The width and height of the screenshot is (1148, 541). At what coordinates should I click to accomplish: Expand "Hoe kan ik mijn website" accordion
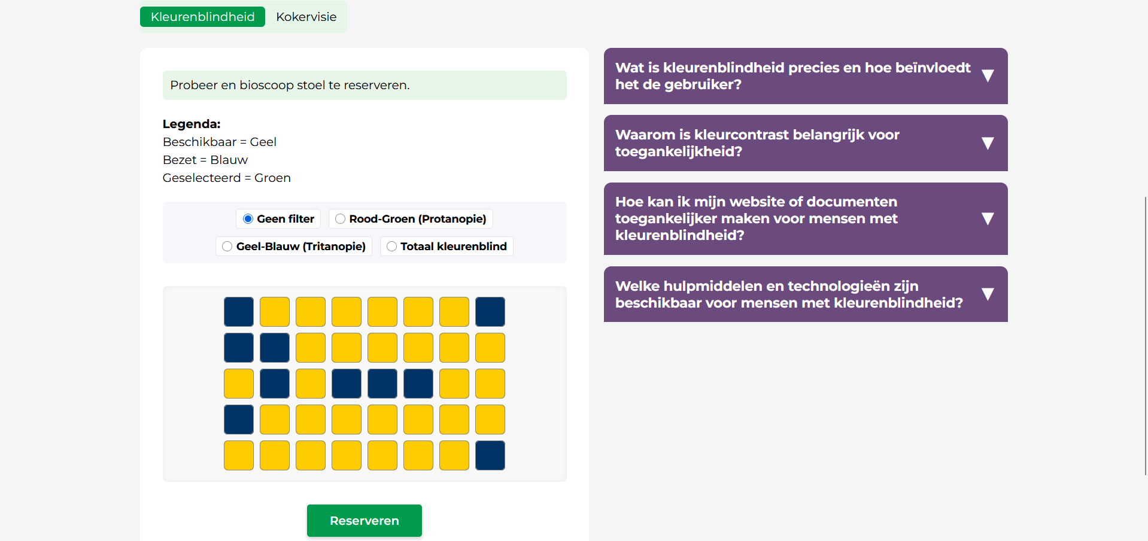pos(805,218)
